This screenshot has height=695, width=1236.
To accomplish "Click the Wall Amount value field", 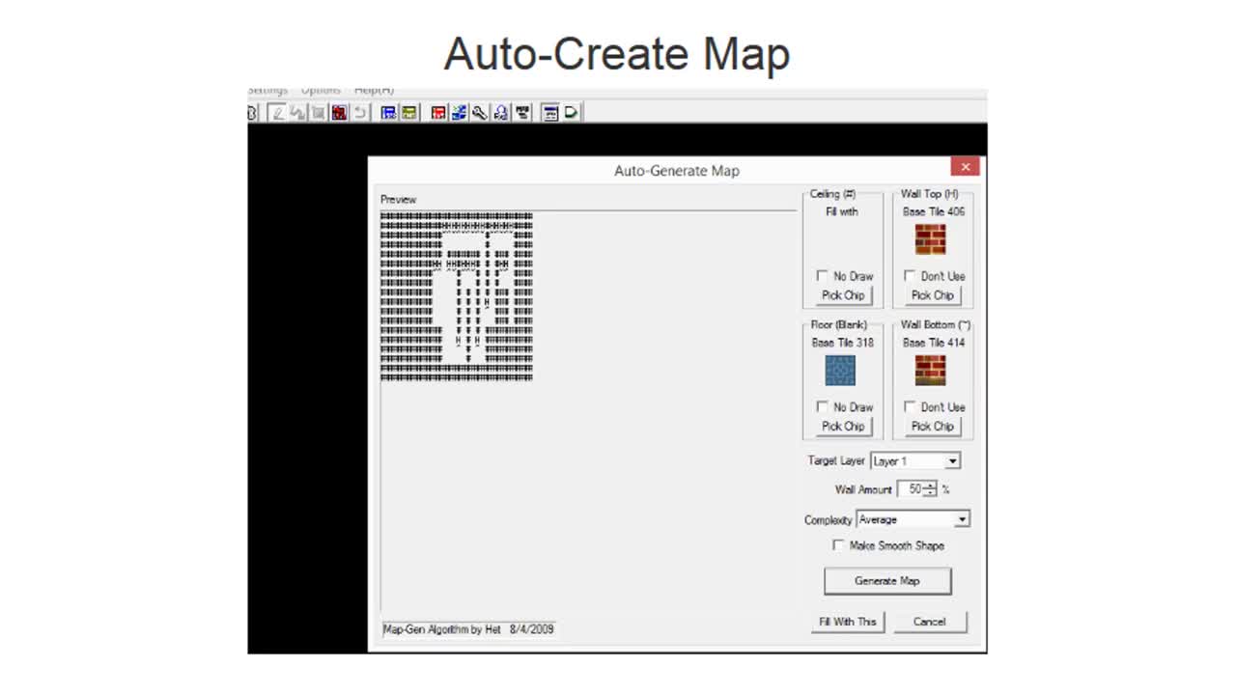I will point(911,489).
